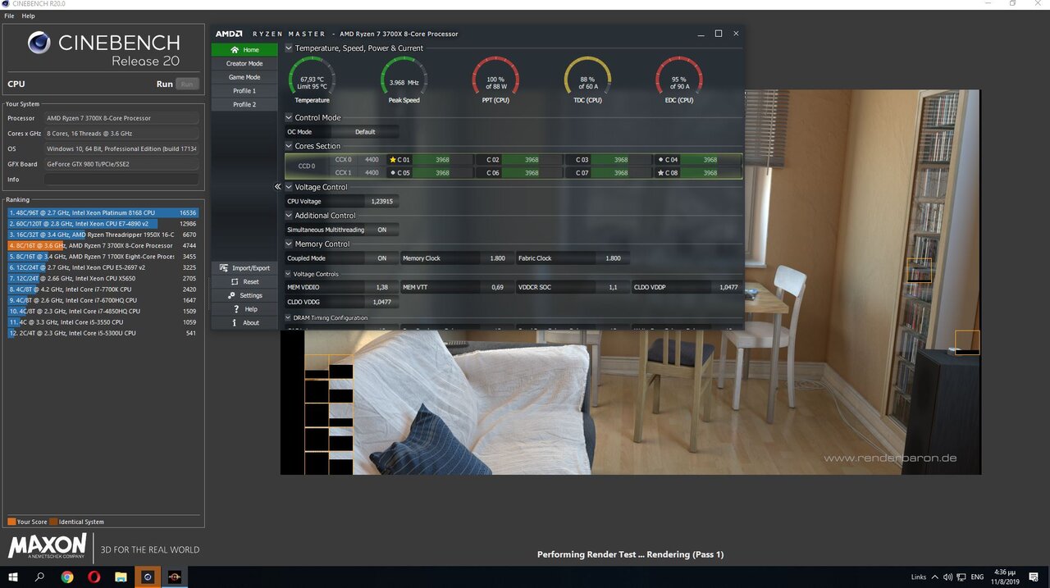Collapse the Cores Section
The image size is (1050, 588).
[289, 146]
